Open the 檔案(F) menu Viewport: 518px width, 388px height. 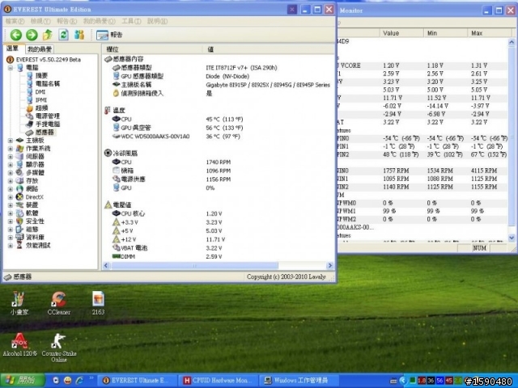pyautogui.click(x=15, y=21)
